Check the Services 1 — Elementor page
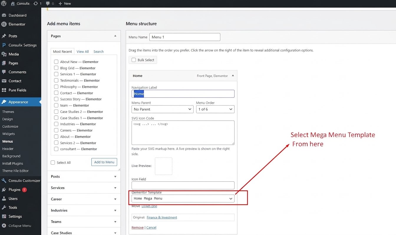 pos(56,74)
